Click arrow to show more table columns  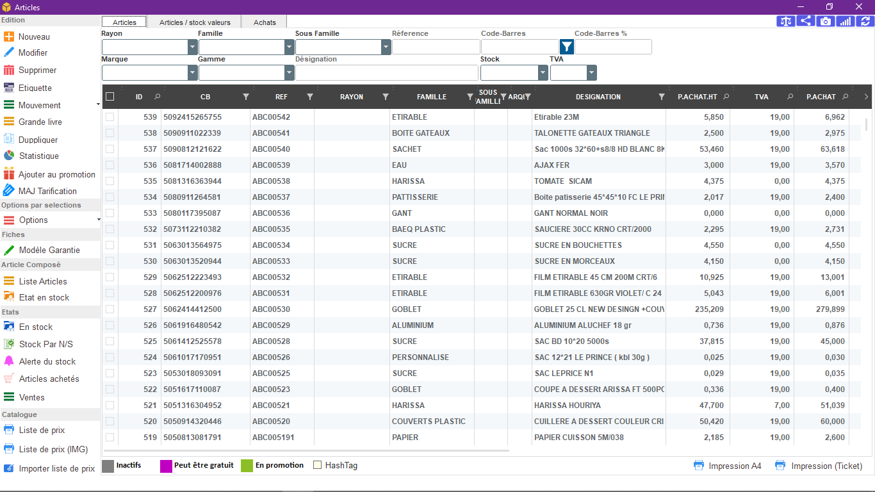point(866,97)
